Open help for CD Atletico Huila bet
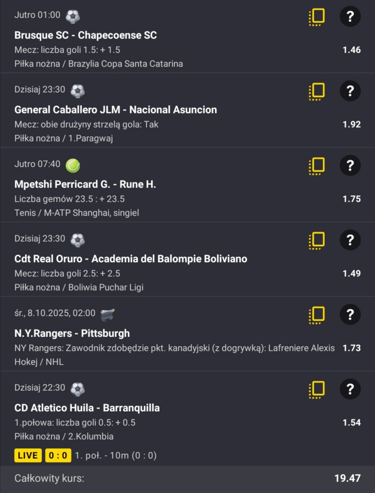Screen dimensions: 375x493 [350, 389]
